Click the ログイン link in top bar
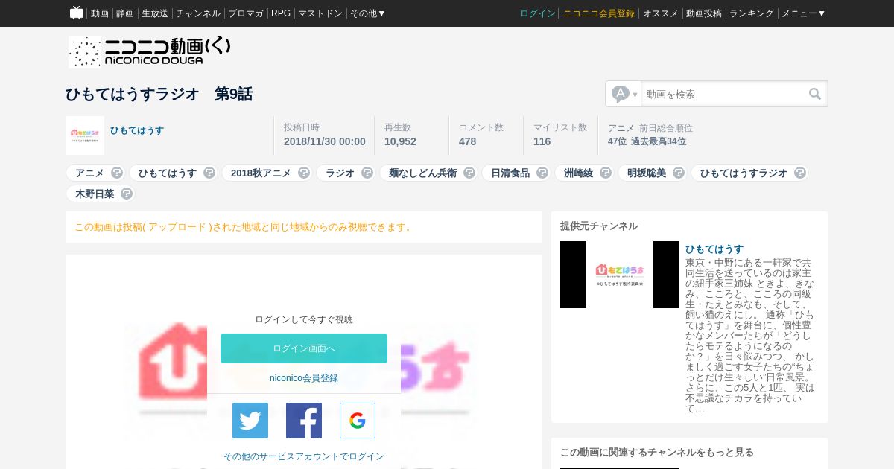 click(538, 13)
